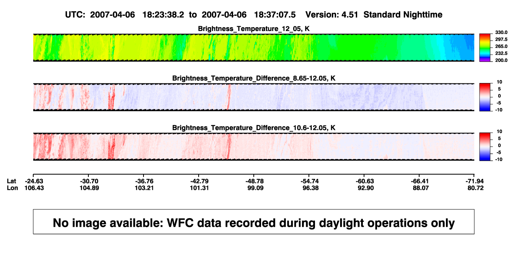Click the 12_05 rainbow color scale bar
Image resolution: width=527 pixels, height=270 pixels.
tap(484, 47)
